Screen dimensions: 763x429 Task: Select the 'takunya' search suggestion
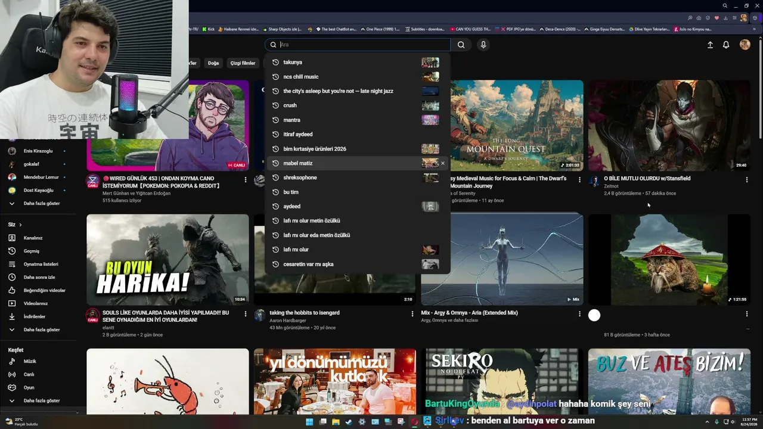coord(358,62)
